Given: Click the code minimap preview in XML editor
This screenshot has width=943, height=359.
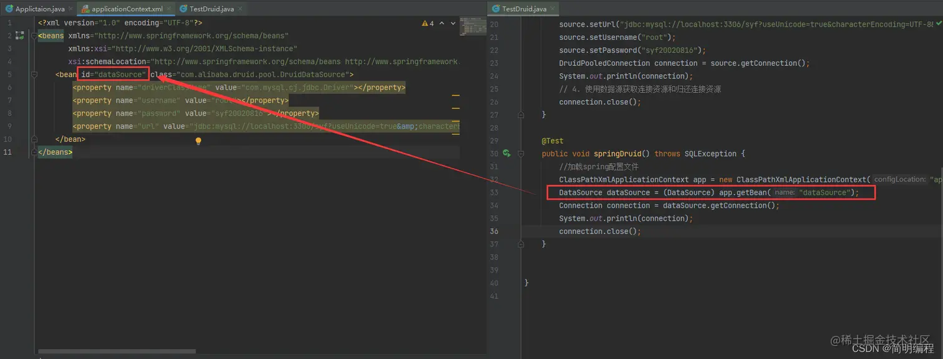Looking at the screenshot, I should 472,26.
